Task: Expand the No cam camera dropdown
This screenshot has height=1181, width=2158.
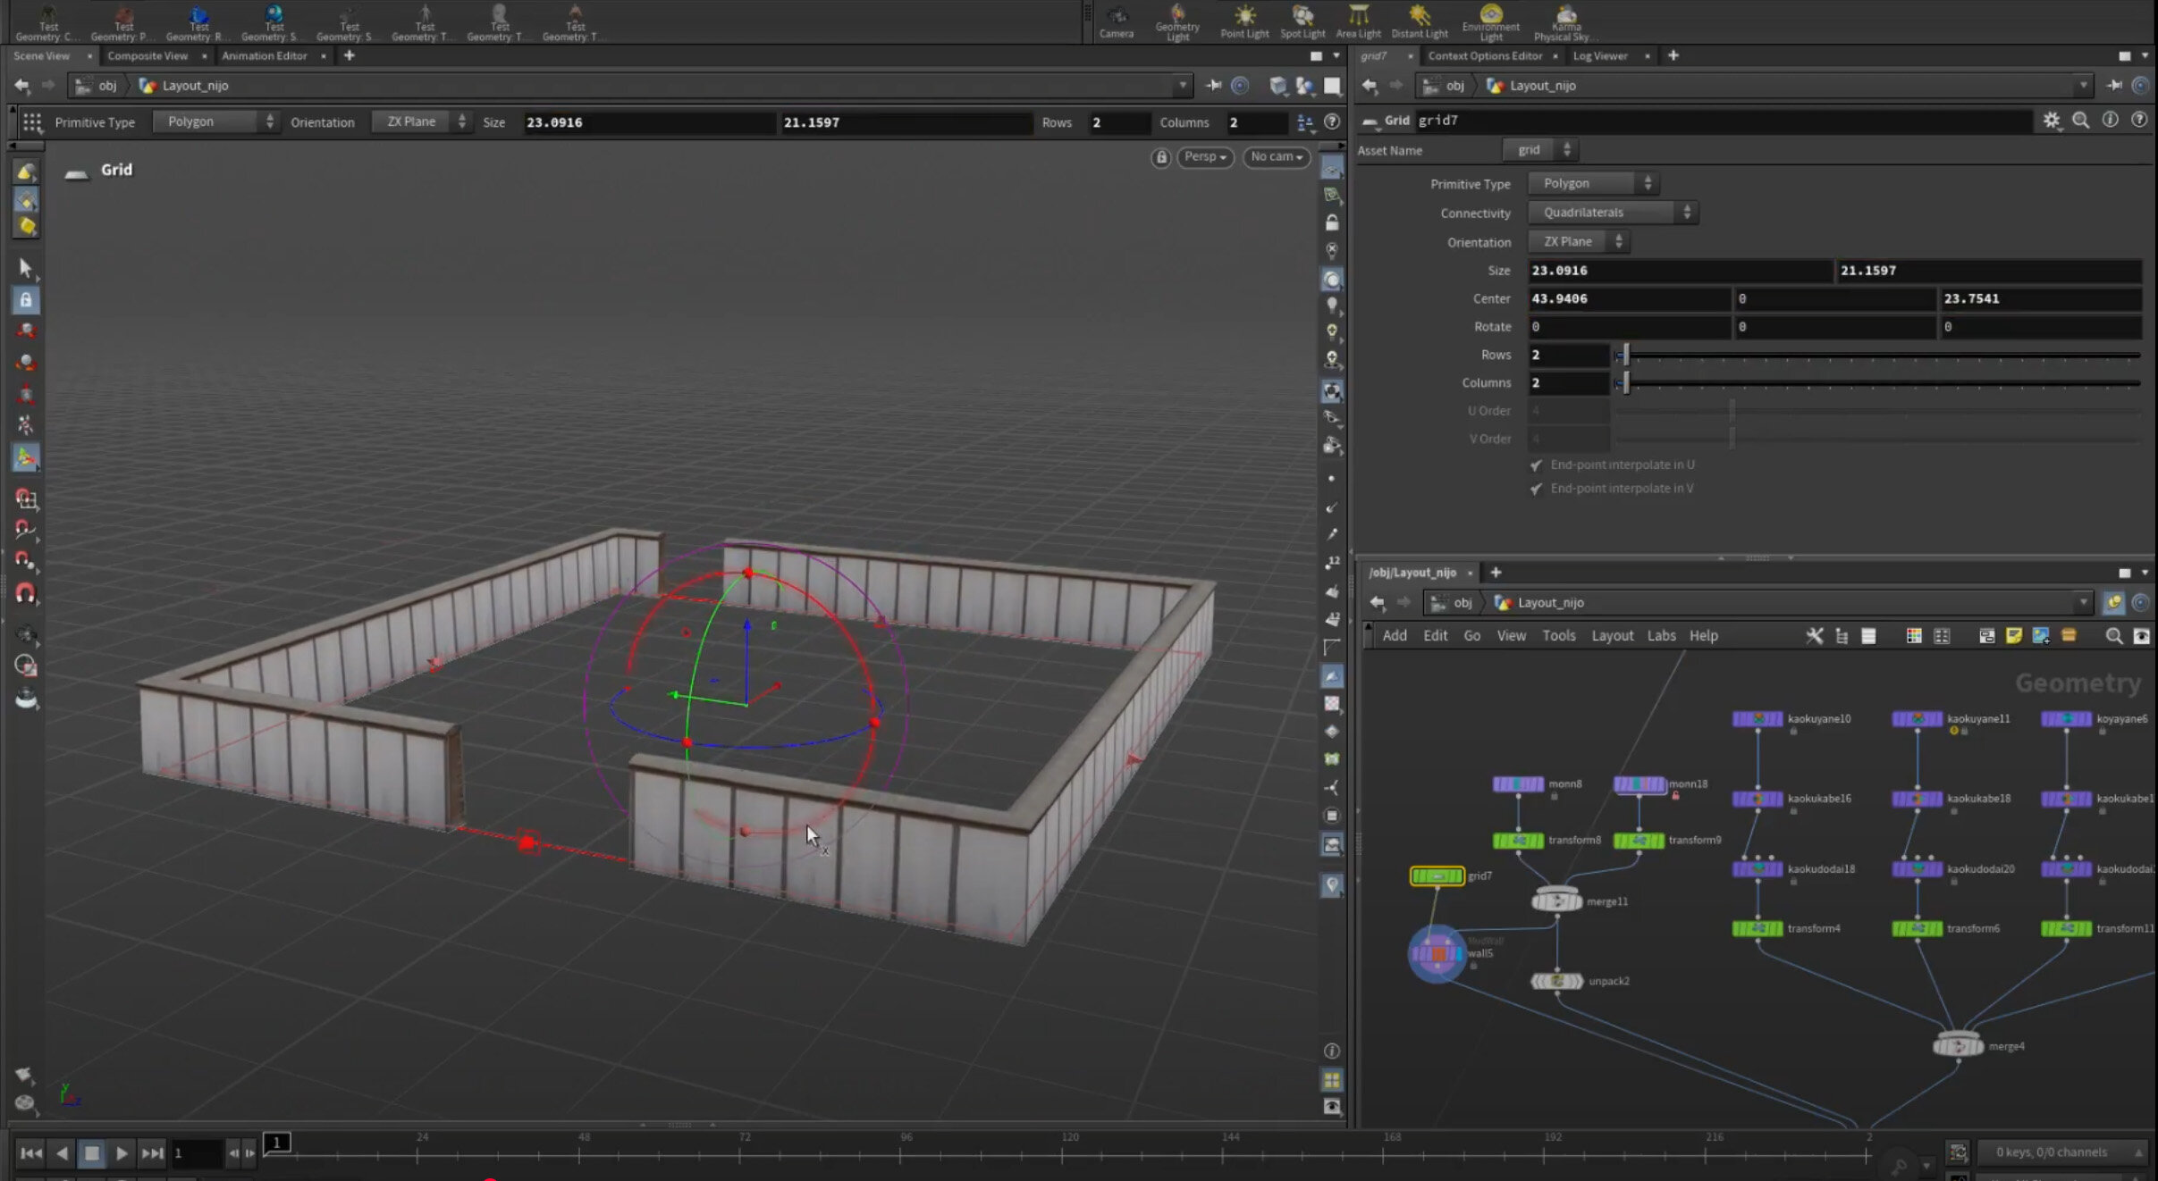Action: 1276,157
